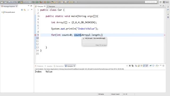The width and height of the screenshot is (170, 96).
Task: Click the Smart Insert status entry
Action: (115, 94)
